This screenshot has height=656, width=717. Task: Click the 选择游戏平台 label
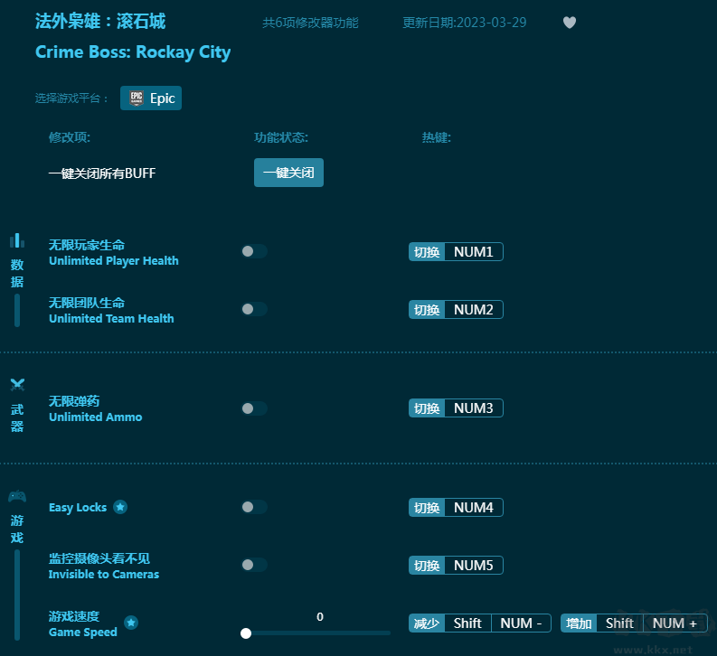click(x=71, y=98)
